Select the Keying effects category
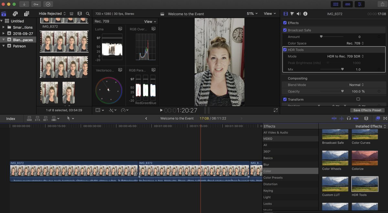 click(x=290, y=191)
